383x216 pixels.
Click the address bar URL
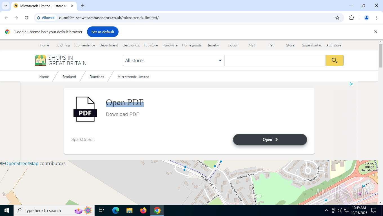click(x=109, y=18)
